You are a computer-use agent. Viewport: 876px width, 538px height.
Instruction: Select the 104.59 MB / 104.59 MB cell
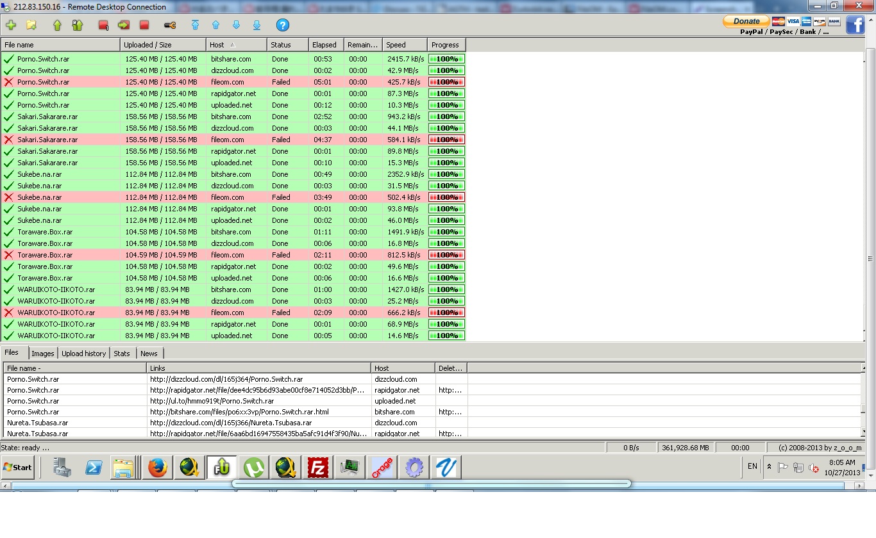[164, 255]
